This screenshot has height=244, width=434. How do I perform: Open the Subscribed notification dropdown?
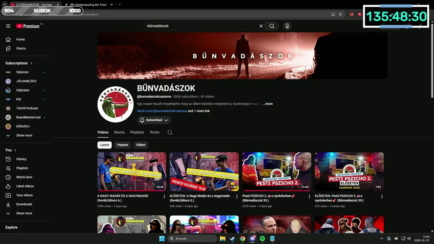154,120
